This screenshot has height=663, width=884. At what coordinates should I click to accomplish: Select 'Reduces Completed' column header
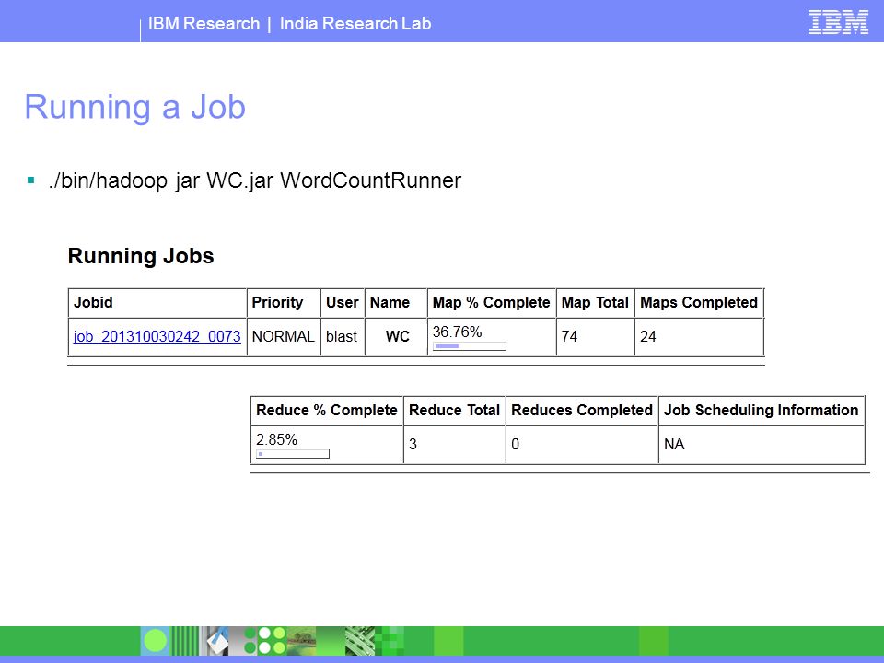582,411
